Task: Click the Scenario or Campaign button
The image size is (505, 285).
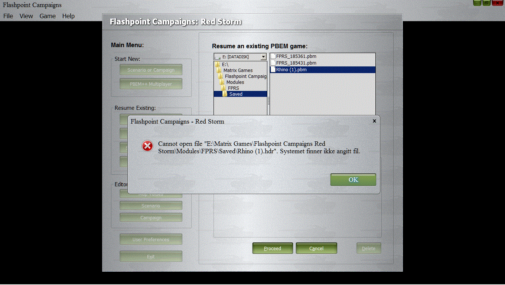Action: point(151,70)
